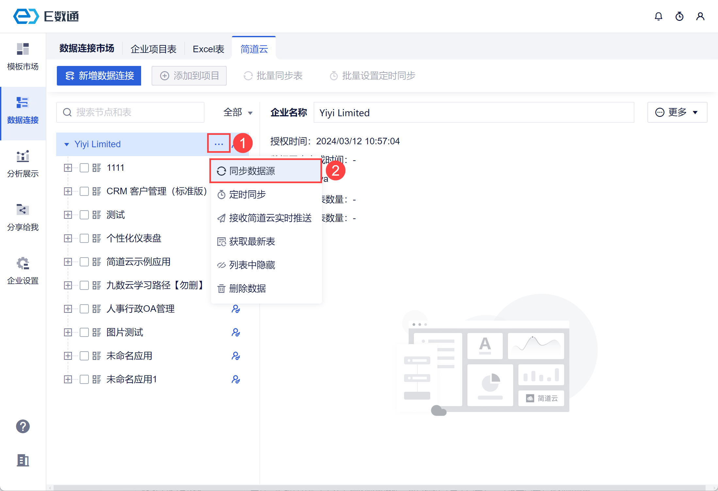Go to 模板市场 in sidebar

pos(23,57)
